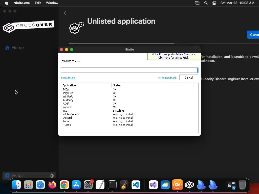Screen dimensions: 259x194
Task: Switch to CrossOver via its dock icon
Action: pos(189,185)
